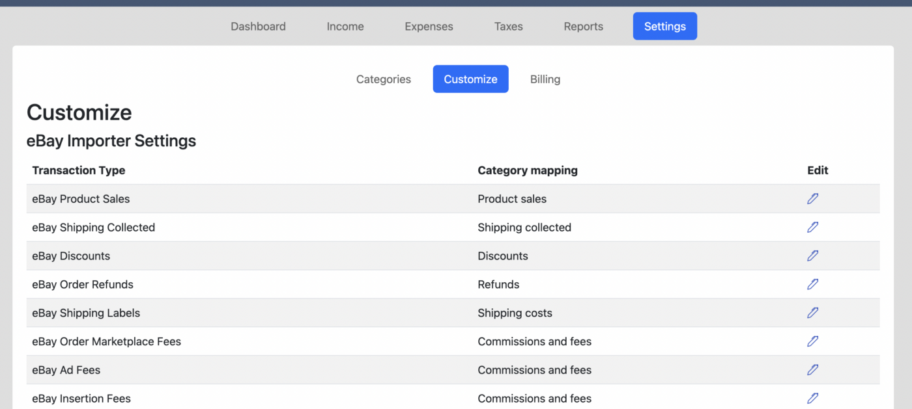Click the edit pencil for eBay Ad Fees
This screenshot has width=912, height=409.
point(812,370)
